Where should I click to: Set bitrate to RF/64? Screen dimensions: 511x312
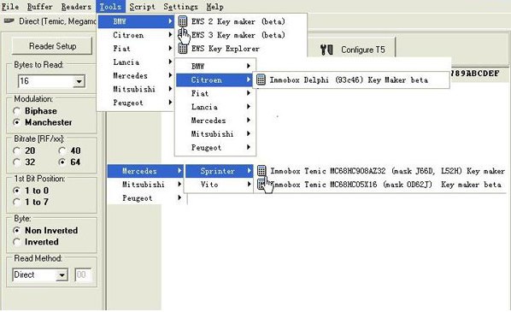click(x=62, y=162)
